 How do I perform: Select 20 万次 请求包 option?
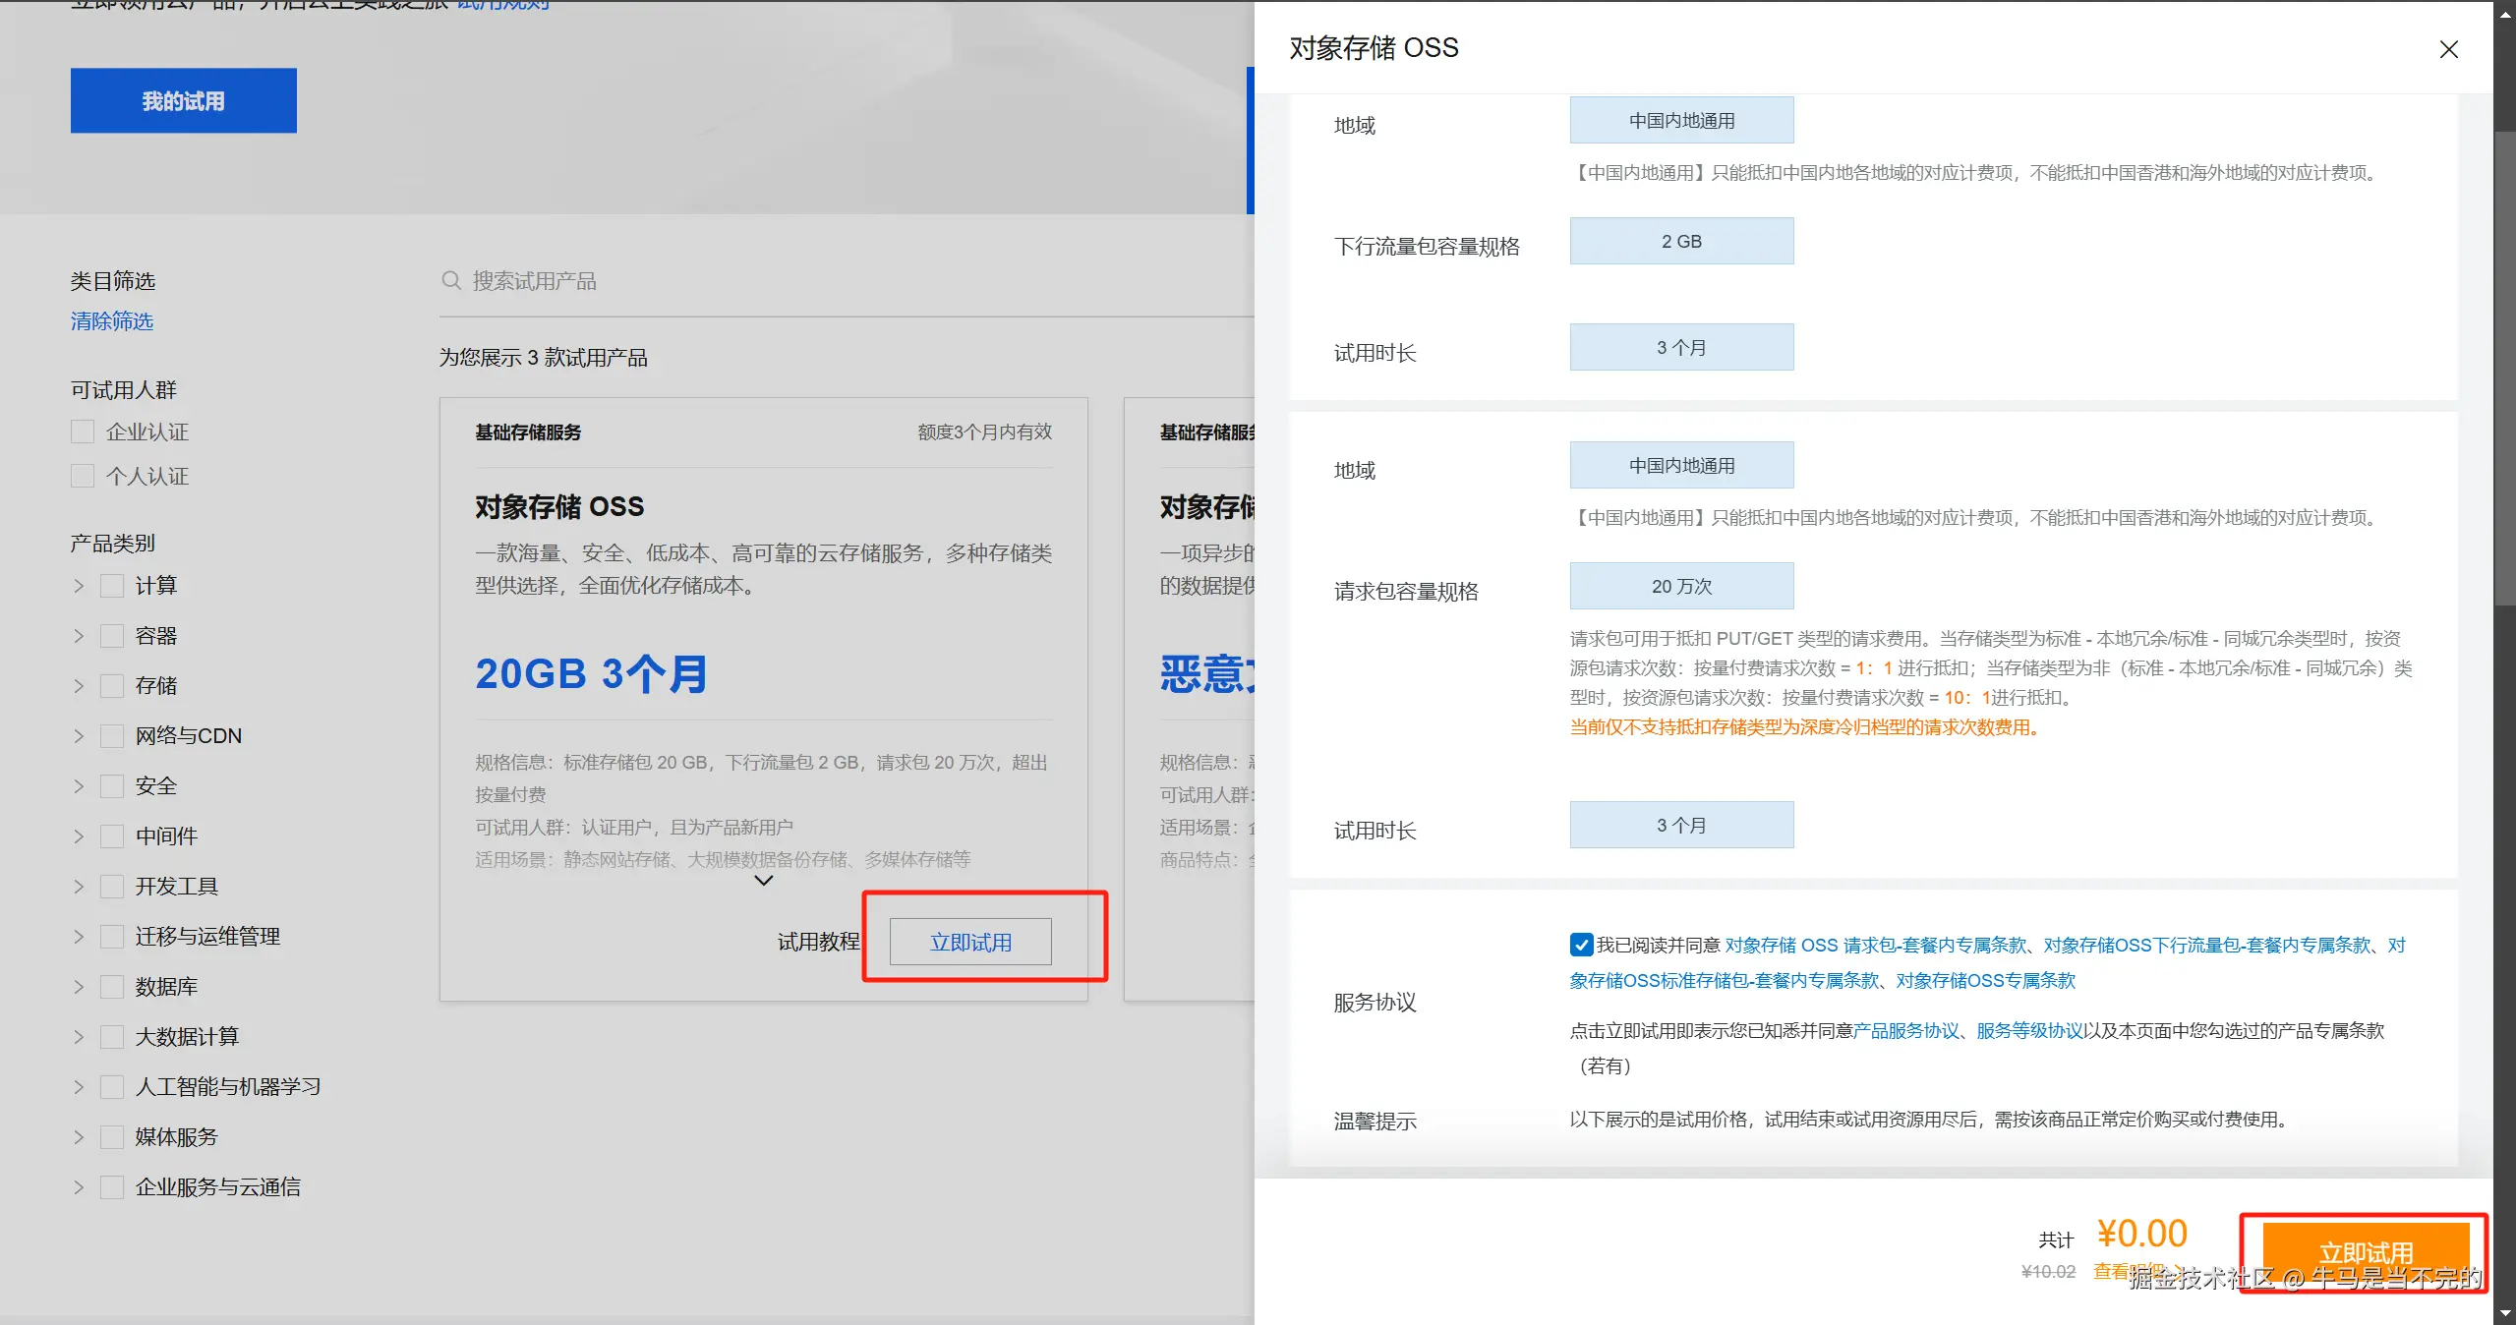(x=1681, y=587)
